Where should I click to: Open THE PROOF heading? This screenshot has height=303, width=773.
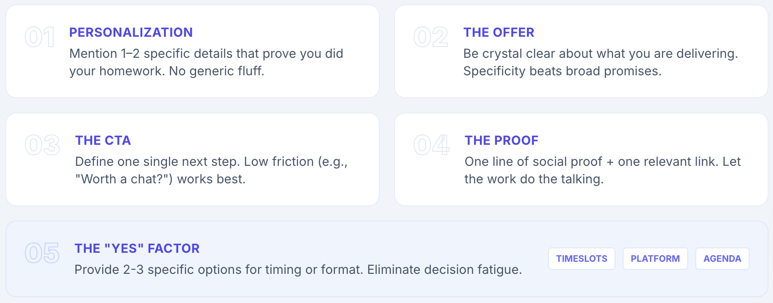(501, 140)
